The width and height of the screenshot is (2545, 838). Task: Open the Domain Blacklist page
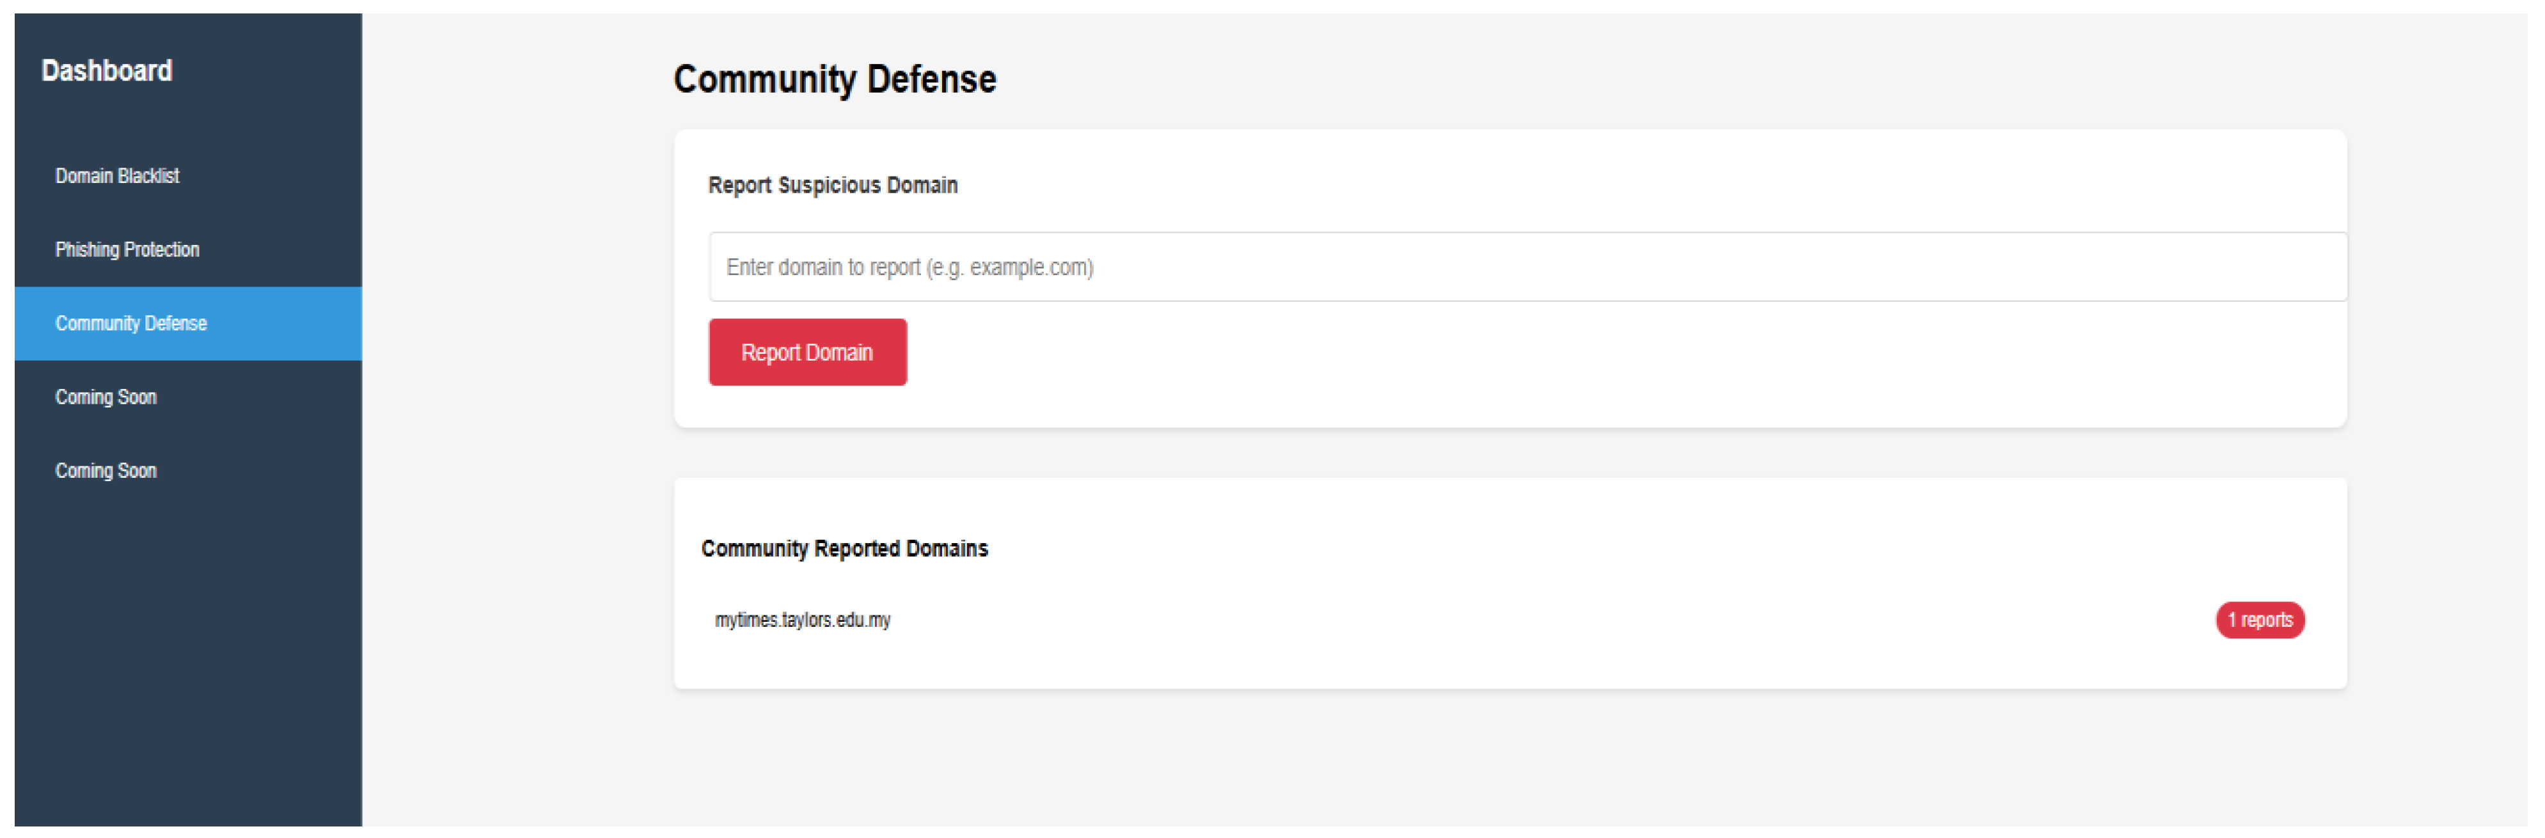[118, 176]
